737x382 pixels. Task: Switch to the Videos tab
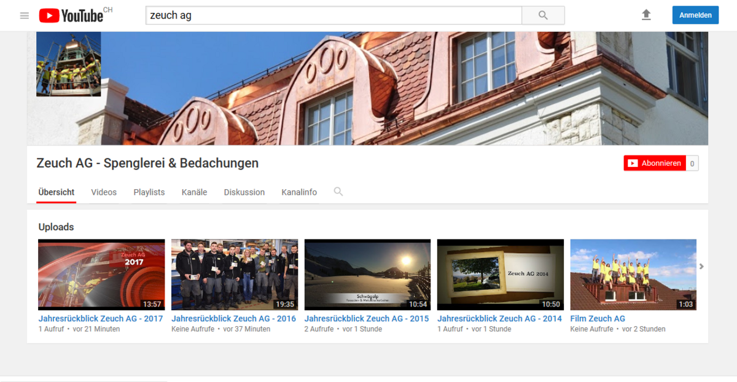[x=104, y=192]
